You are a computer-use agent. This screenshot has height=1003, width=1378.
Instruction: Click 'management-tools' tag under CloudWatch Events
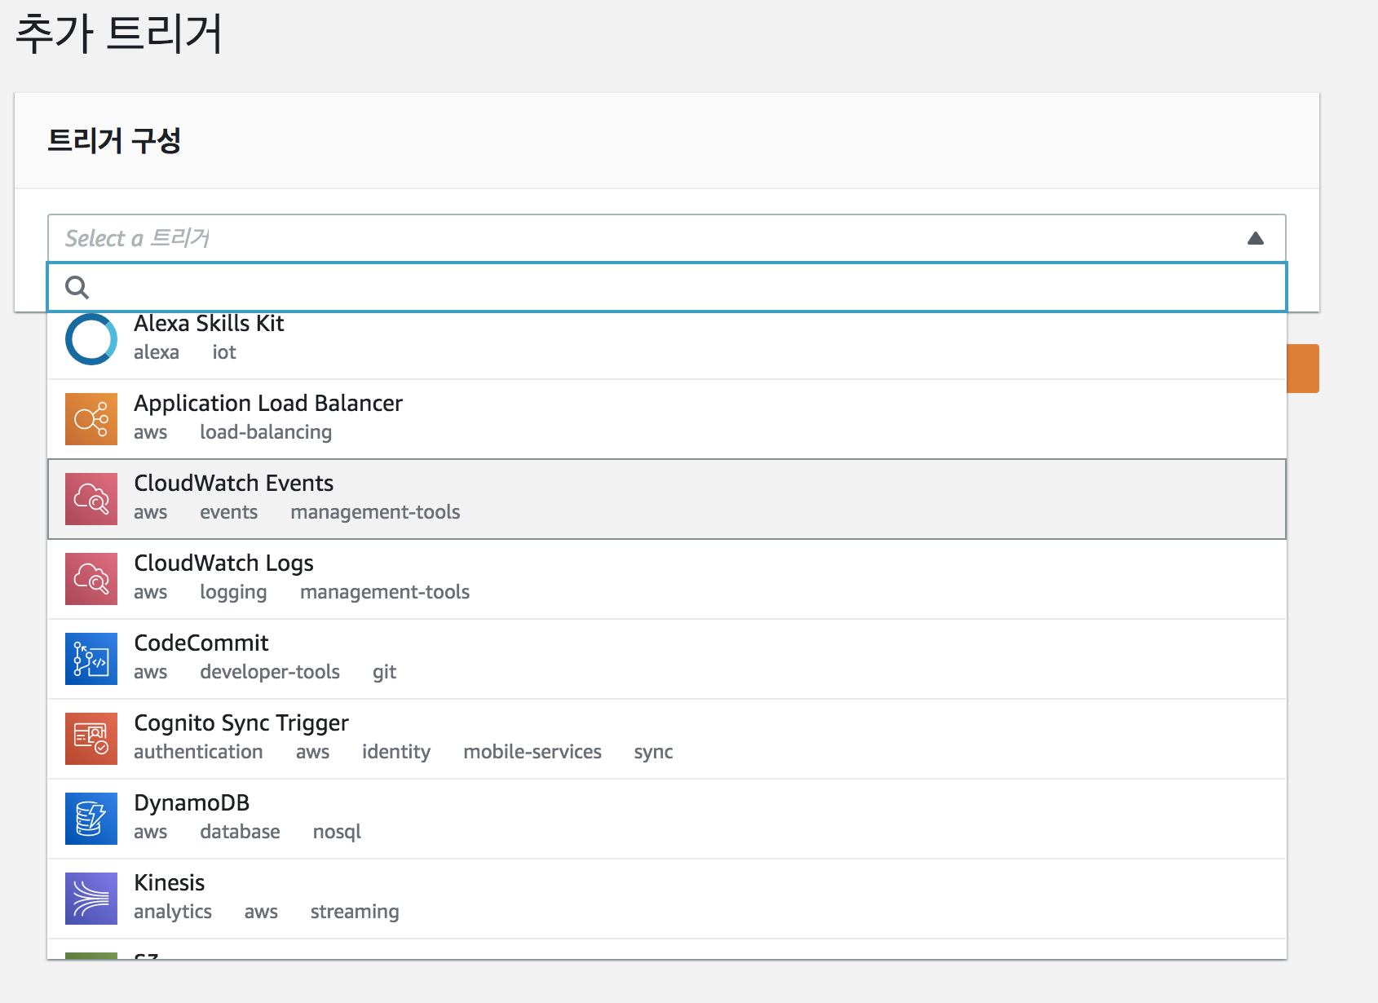point(375,512)
